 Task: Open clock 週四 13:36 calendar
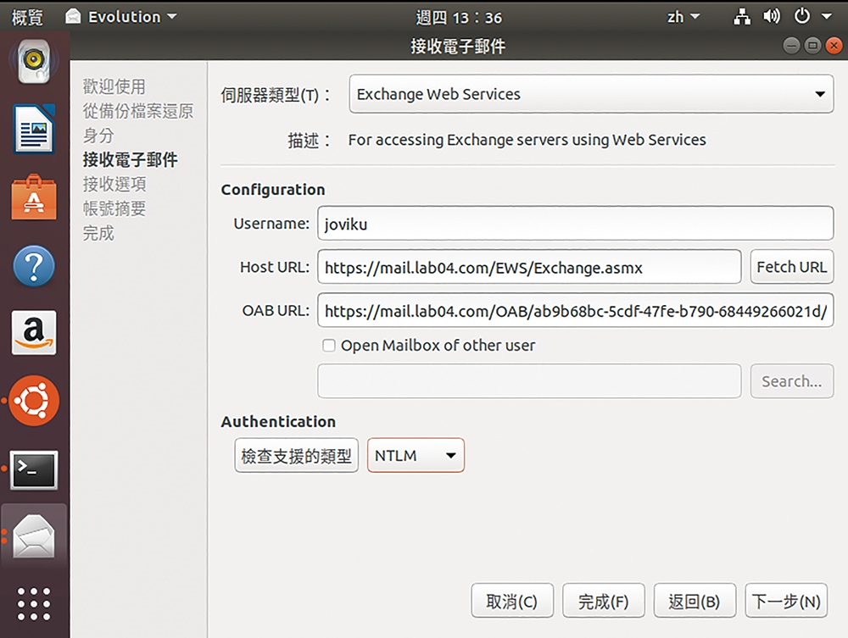pyautogui.click(x=459, y=17)
